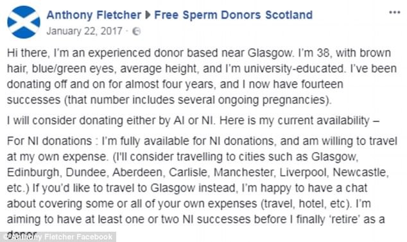Click the Scottish flag profile picture

[24, 22]
